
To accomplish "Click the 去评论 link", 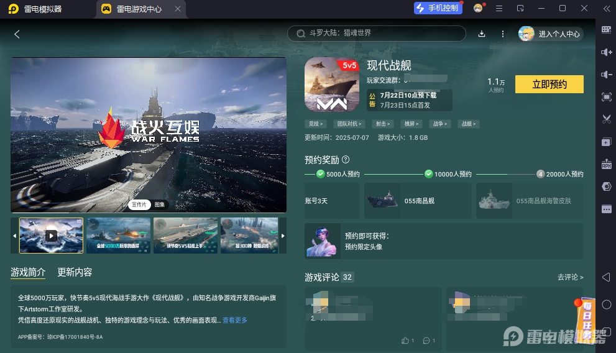I will pyautogui.click(x=571, y=277).
